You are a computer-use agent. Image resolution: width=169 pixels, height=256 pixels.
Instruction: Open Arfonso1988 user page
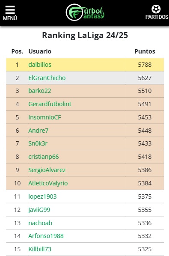(x=46, y=236)
